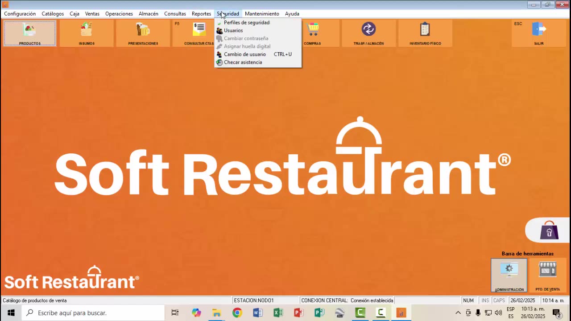571x321 pixels.
Task: Open Trasp. / Almacén toolbar button
Action: pyautogui.click(x=368, y=33)
